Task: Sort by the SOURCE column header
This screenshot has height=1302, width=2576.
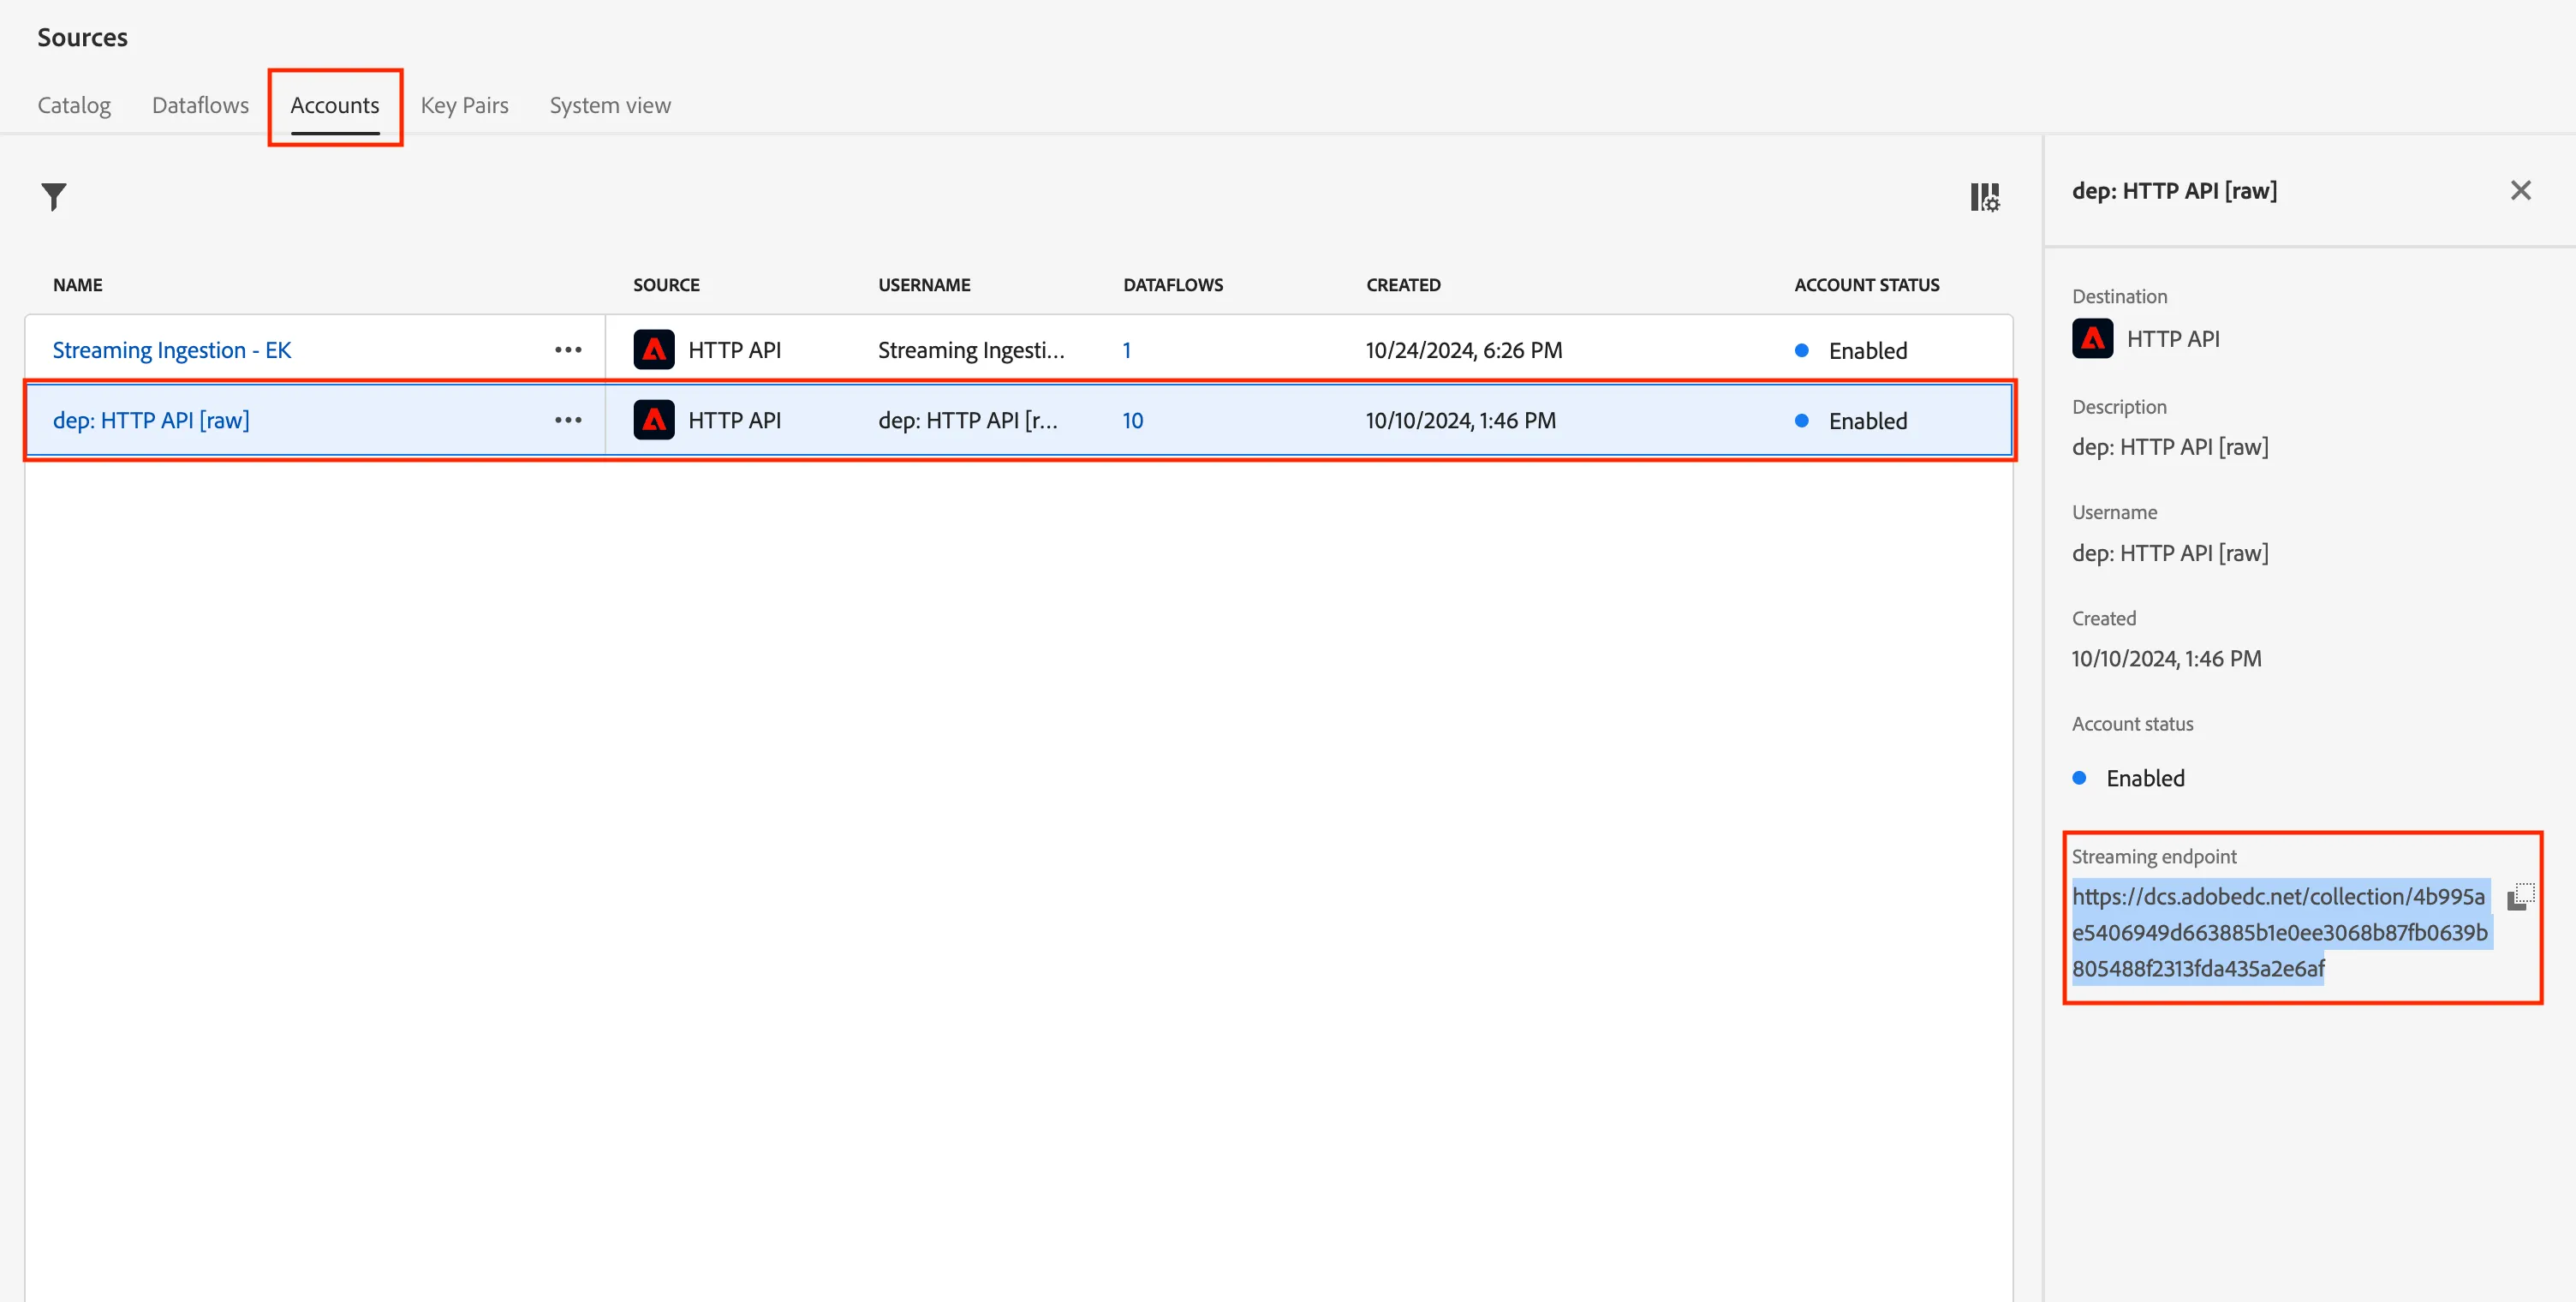Action: coord(666,285)
